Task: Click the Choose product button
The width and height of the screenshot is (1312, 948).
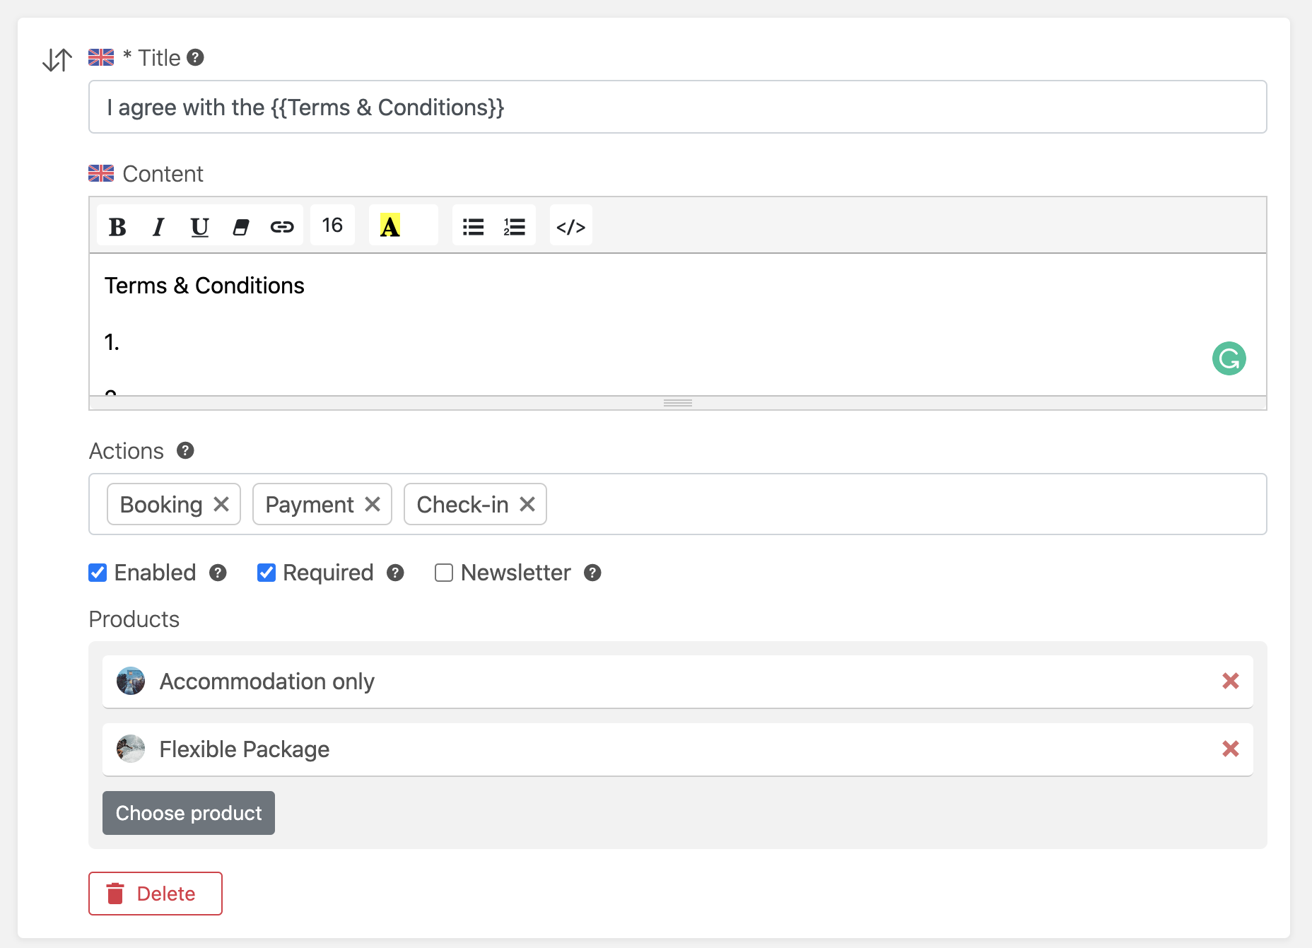Action: click(x=189, y=813)
